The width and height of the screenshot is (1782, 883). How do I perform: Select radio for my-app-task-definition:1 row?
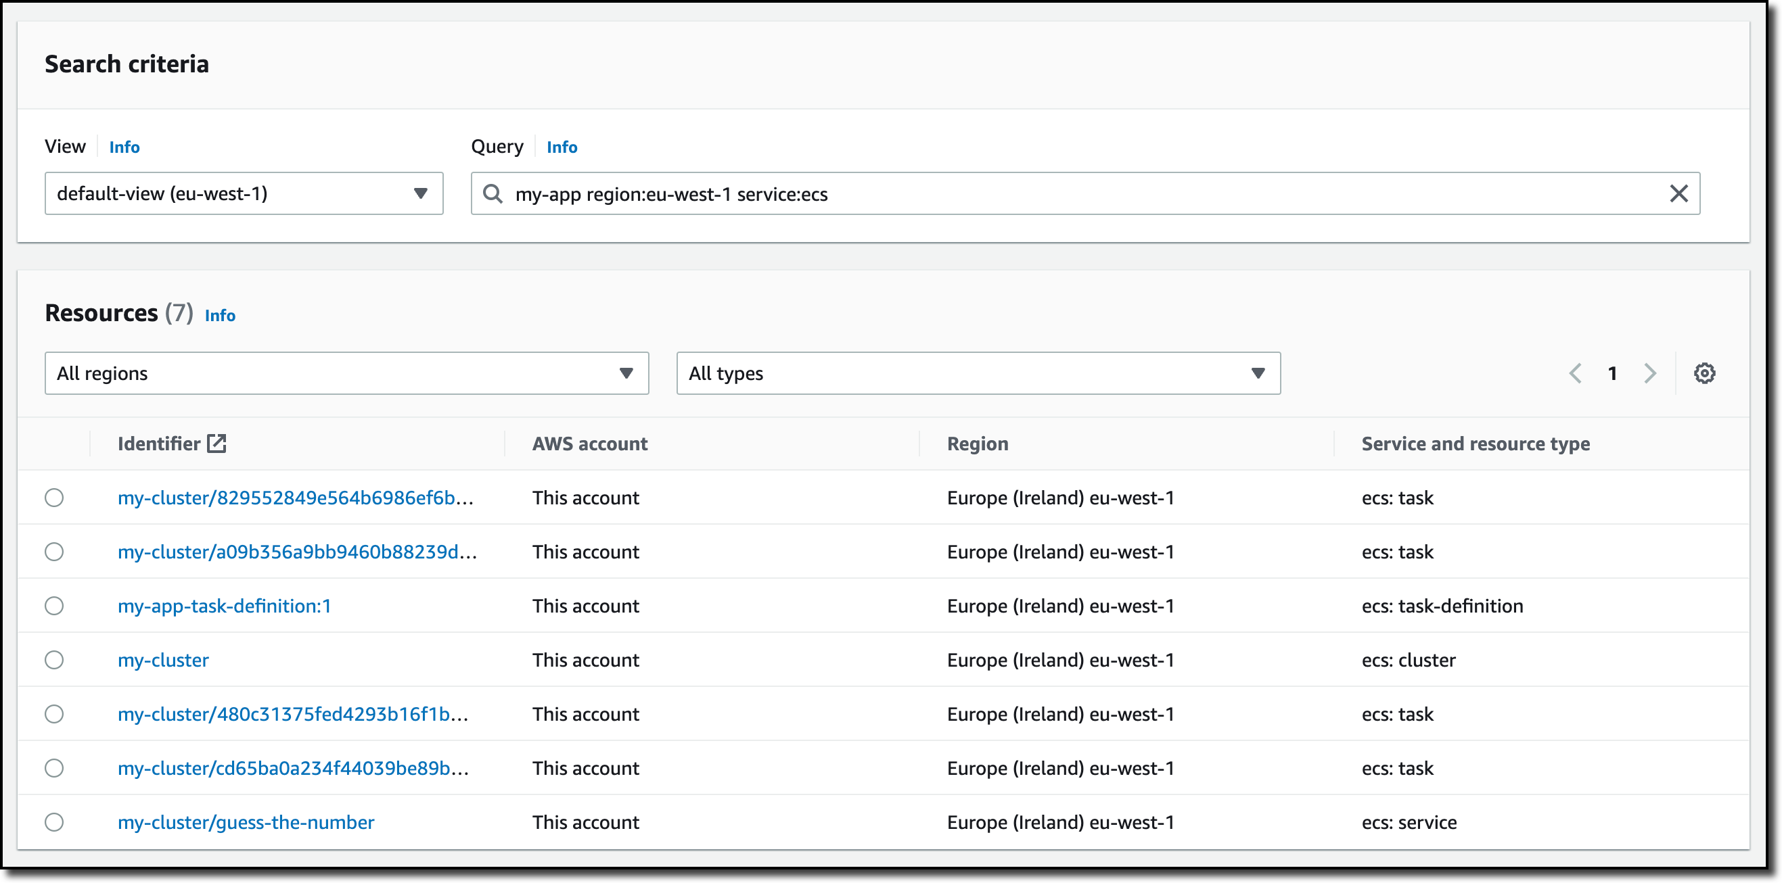pyautogui.click(x=54, y=606)
